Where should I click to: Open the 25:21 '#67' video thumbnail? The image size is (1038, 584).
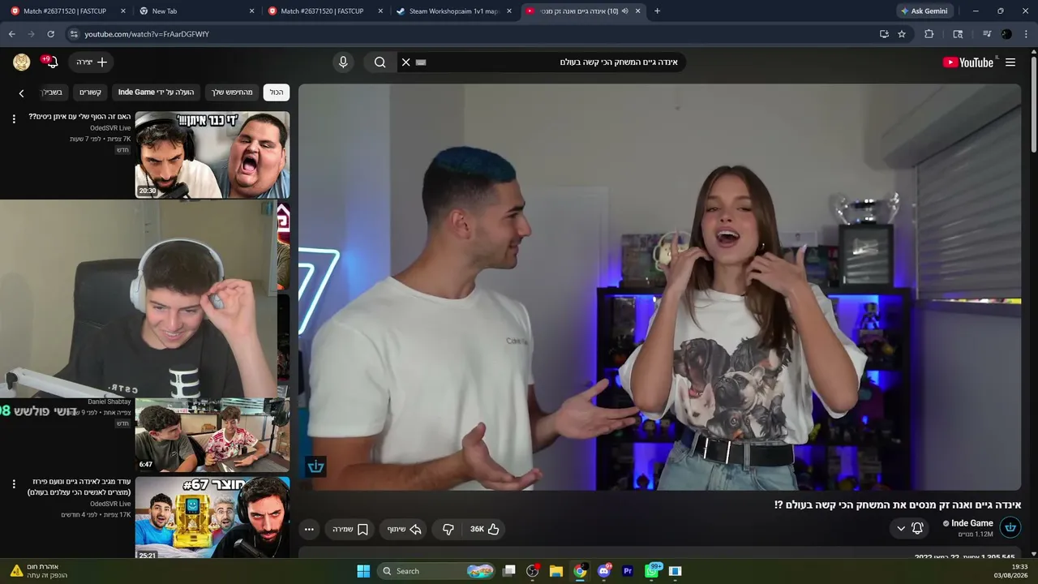click(212, 517)
